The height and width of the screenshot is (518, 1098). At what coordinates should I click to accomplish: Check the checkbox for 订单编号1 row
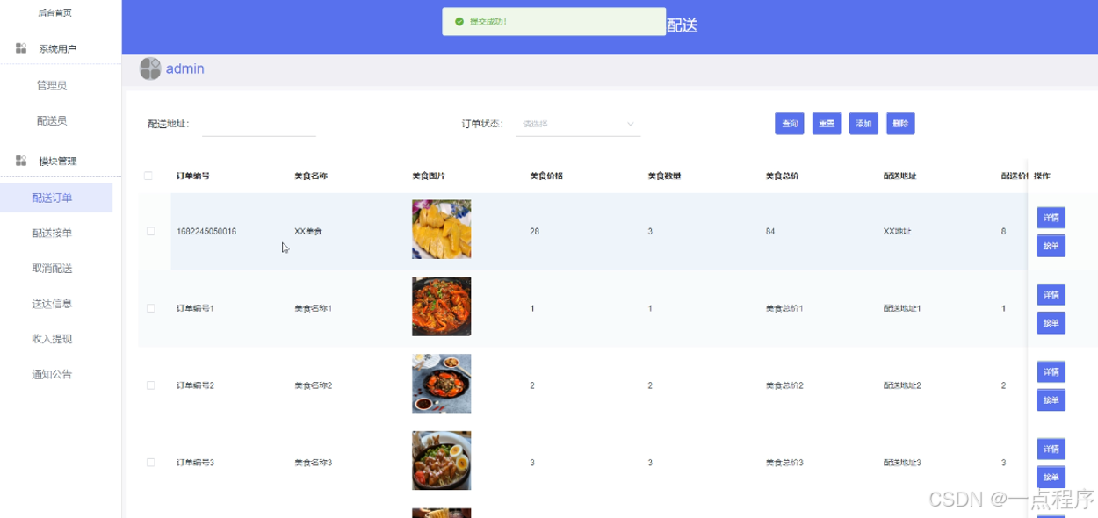[x=149, y=307]
